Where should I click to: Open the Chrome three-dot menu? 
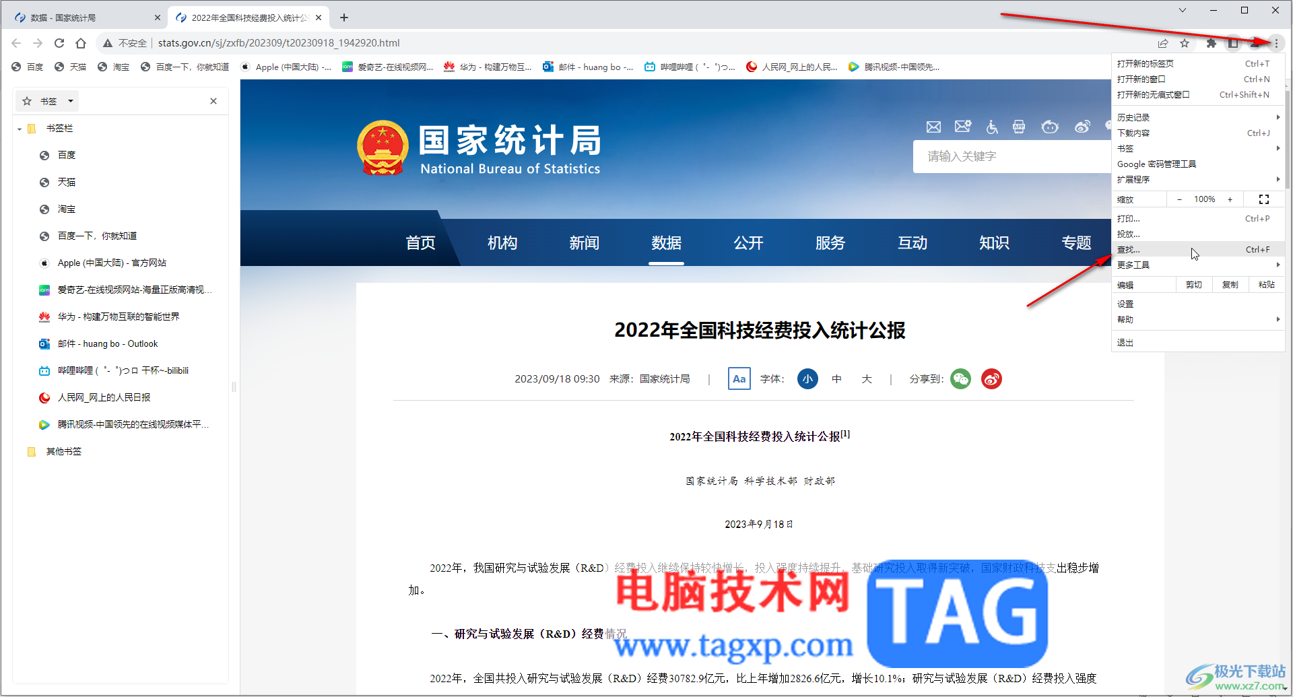(x=1276, y=43)
